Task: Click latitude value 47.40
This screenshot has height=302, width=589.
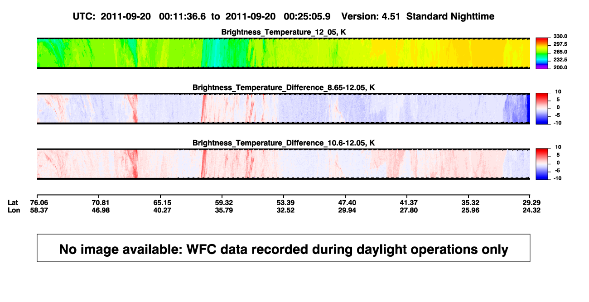Action: [347, 202]
